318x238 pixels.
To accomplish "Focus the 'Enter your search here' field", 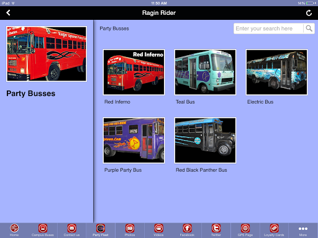I will tap(269, 29).
